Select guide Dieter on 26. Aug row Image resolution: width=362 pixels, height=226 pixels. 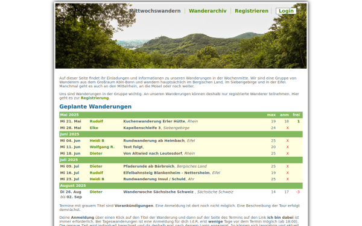[x=96, y=192]
